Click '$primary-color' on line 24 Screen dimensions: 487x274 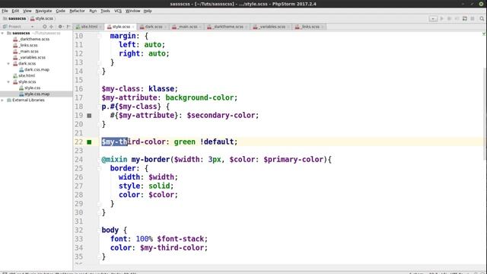pyautogui.click(x=294, y=160)
